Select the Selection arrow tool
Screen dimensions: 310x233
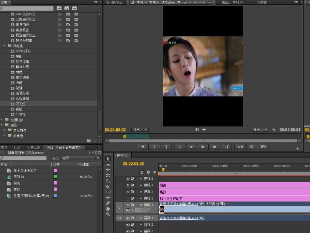click(108, 159)
